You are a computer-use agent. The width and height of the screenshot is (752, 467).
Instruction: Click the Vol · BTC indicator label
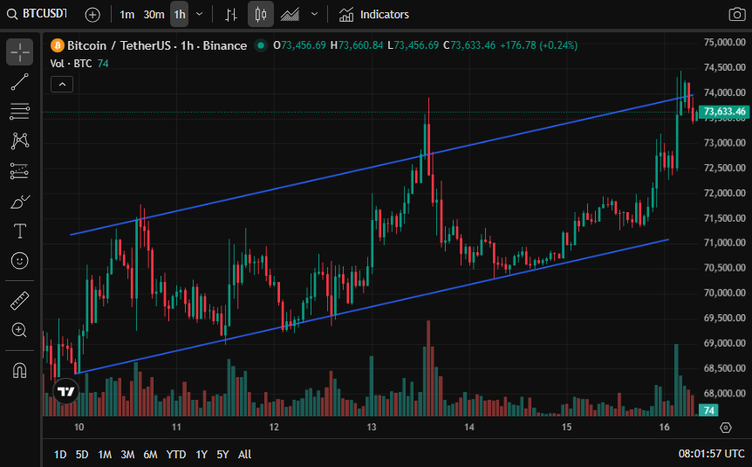pyautogui.click(x=71, y=64)
